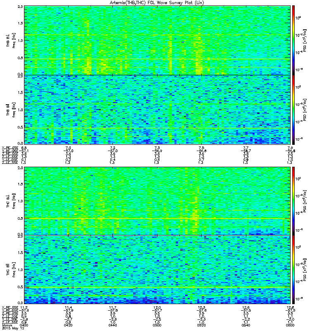The height and width of the screenshot is (331, 310).
Task: Click the 0600 time label
Action: tap(290, 325)
